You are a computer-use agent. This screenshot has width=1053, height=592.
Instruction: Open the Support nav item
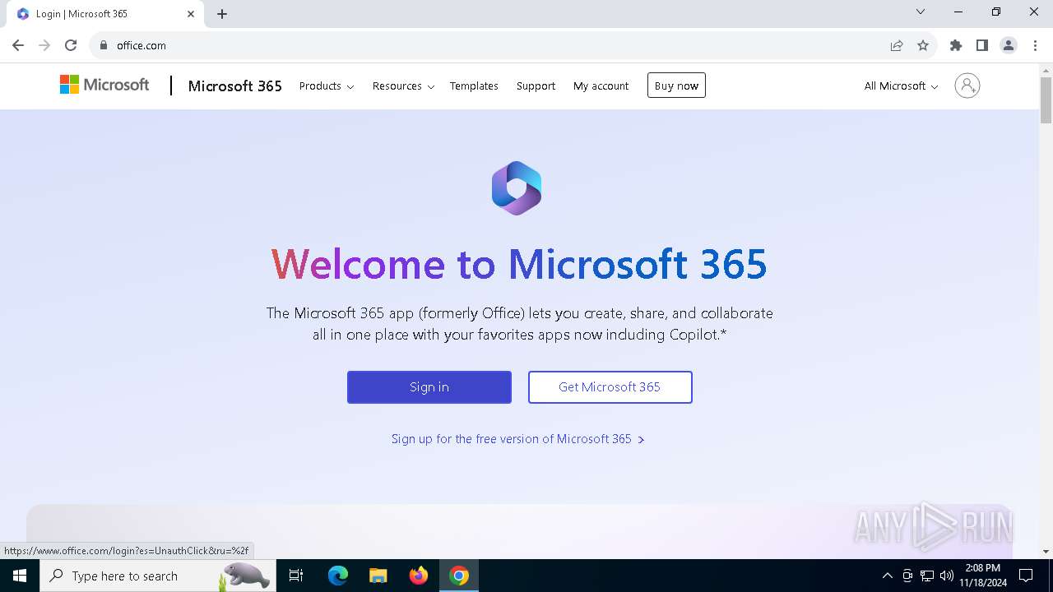point(536,86)
